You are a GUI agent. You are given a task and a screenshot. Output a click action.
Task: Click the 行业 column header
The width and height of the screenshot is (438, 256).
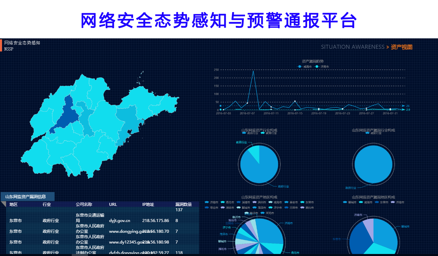point(47,204)
